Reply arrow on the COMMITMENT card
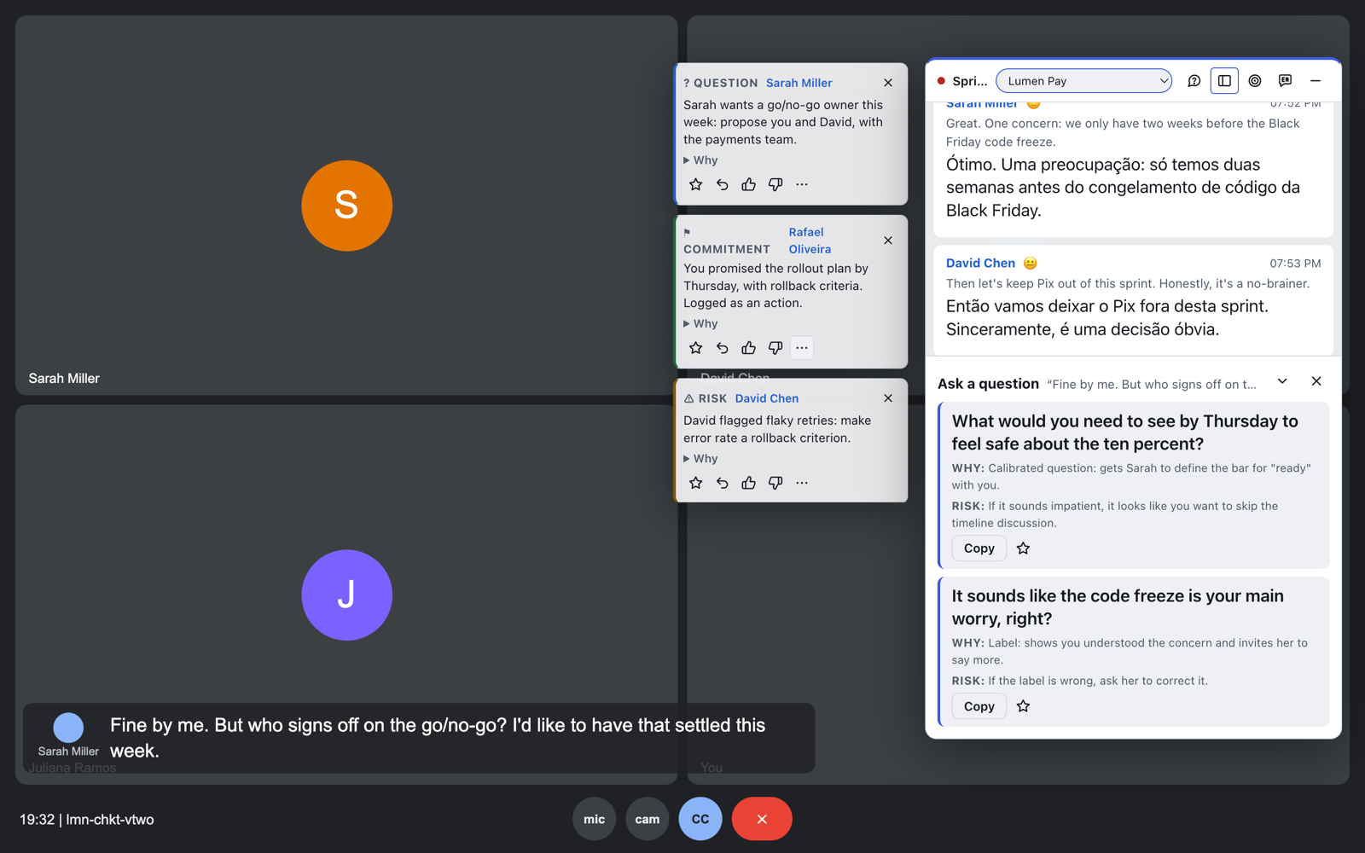1365x853 pixels. [x=723, y=348]
